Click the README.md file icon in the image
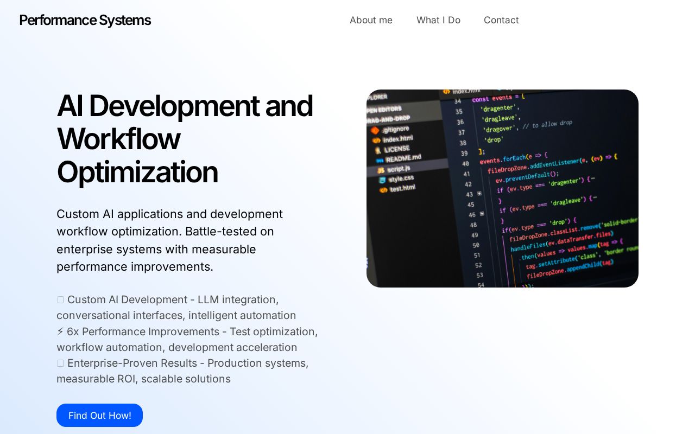The height and width of the screenshot is (434, 695). click(379, 160)
